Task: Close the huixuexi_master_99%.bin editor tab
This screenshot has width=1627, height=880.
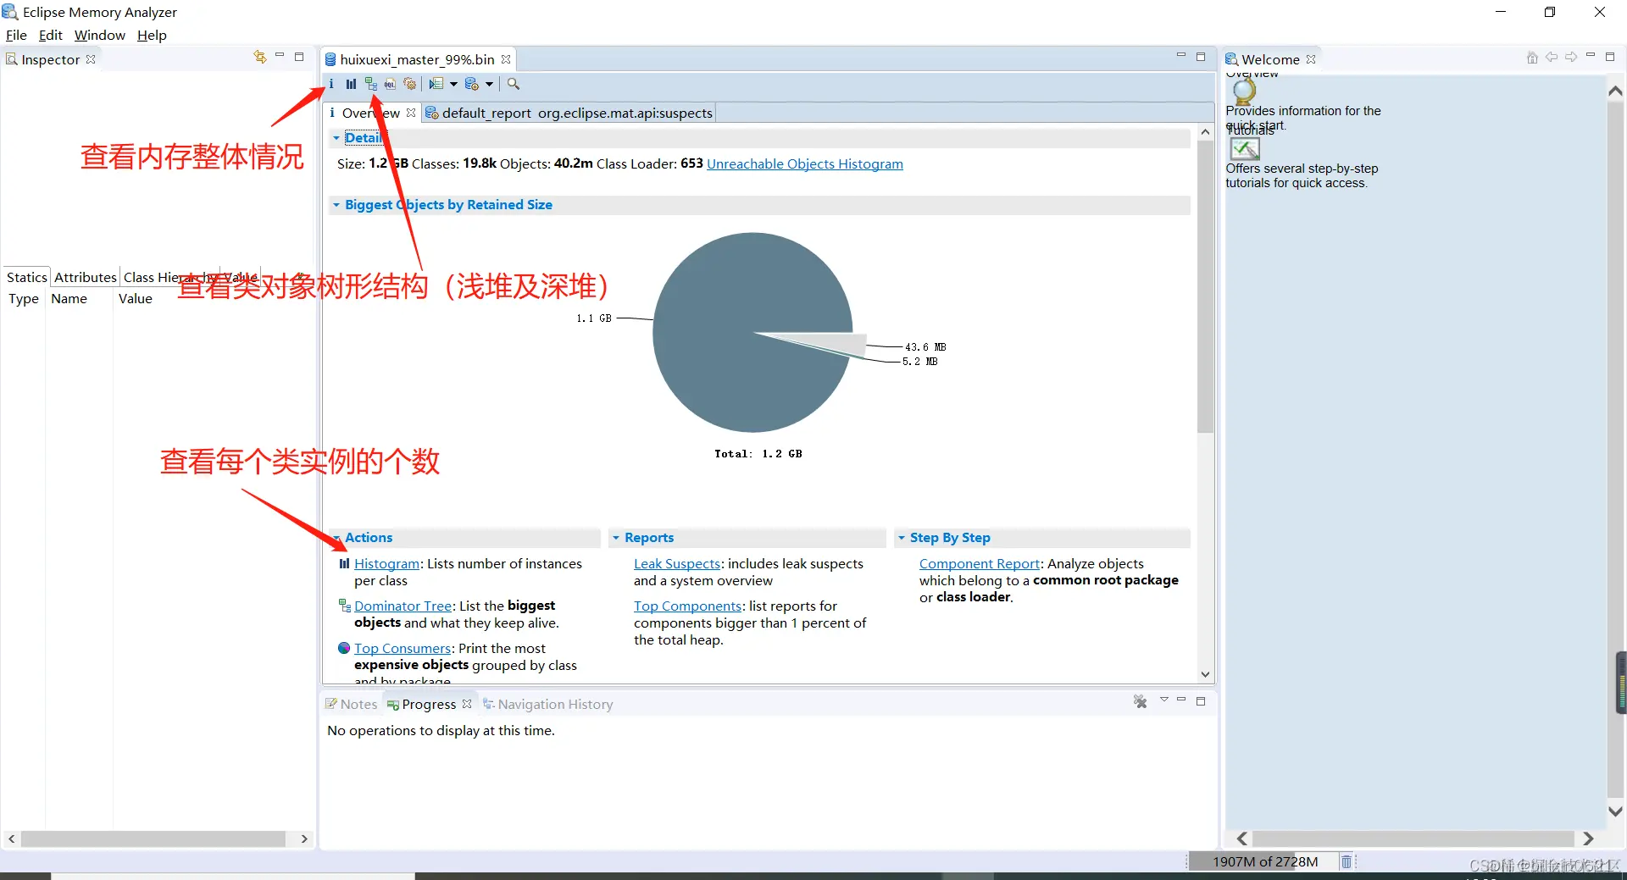Action: (506, 59)
